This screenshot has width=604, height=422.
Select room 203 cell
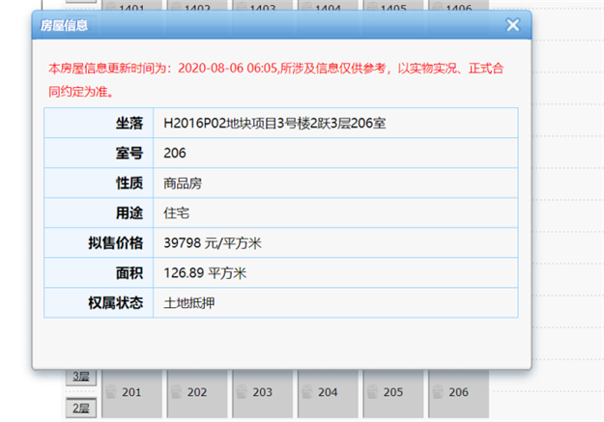tap(262, 393)
